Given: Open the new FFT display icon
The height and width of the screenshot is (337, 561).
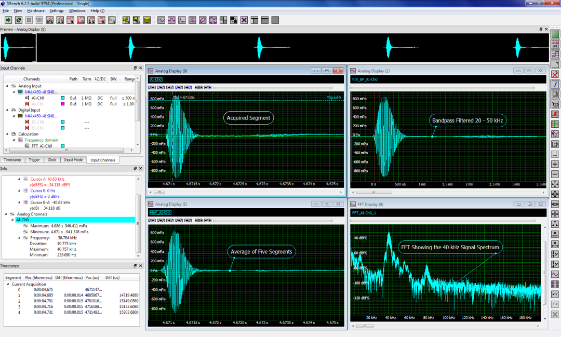Looking at the screenshot, I should tap(182, 20).
